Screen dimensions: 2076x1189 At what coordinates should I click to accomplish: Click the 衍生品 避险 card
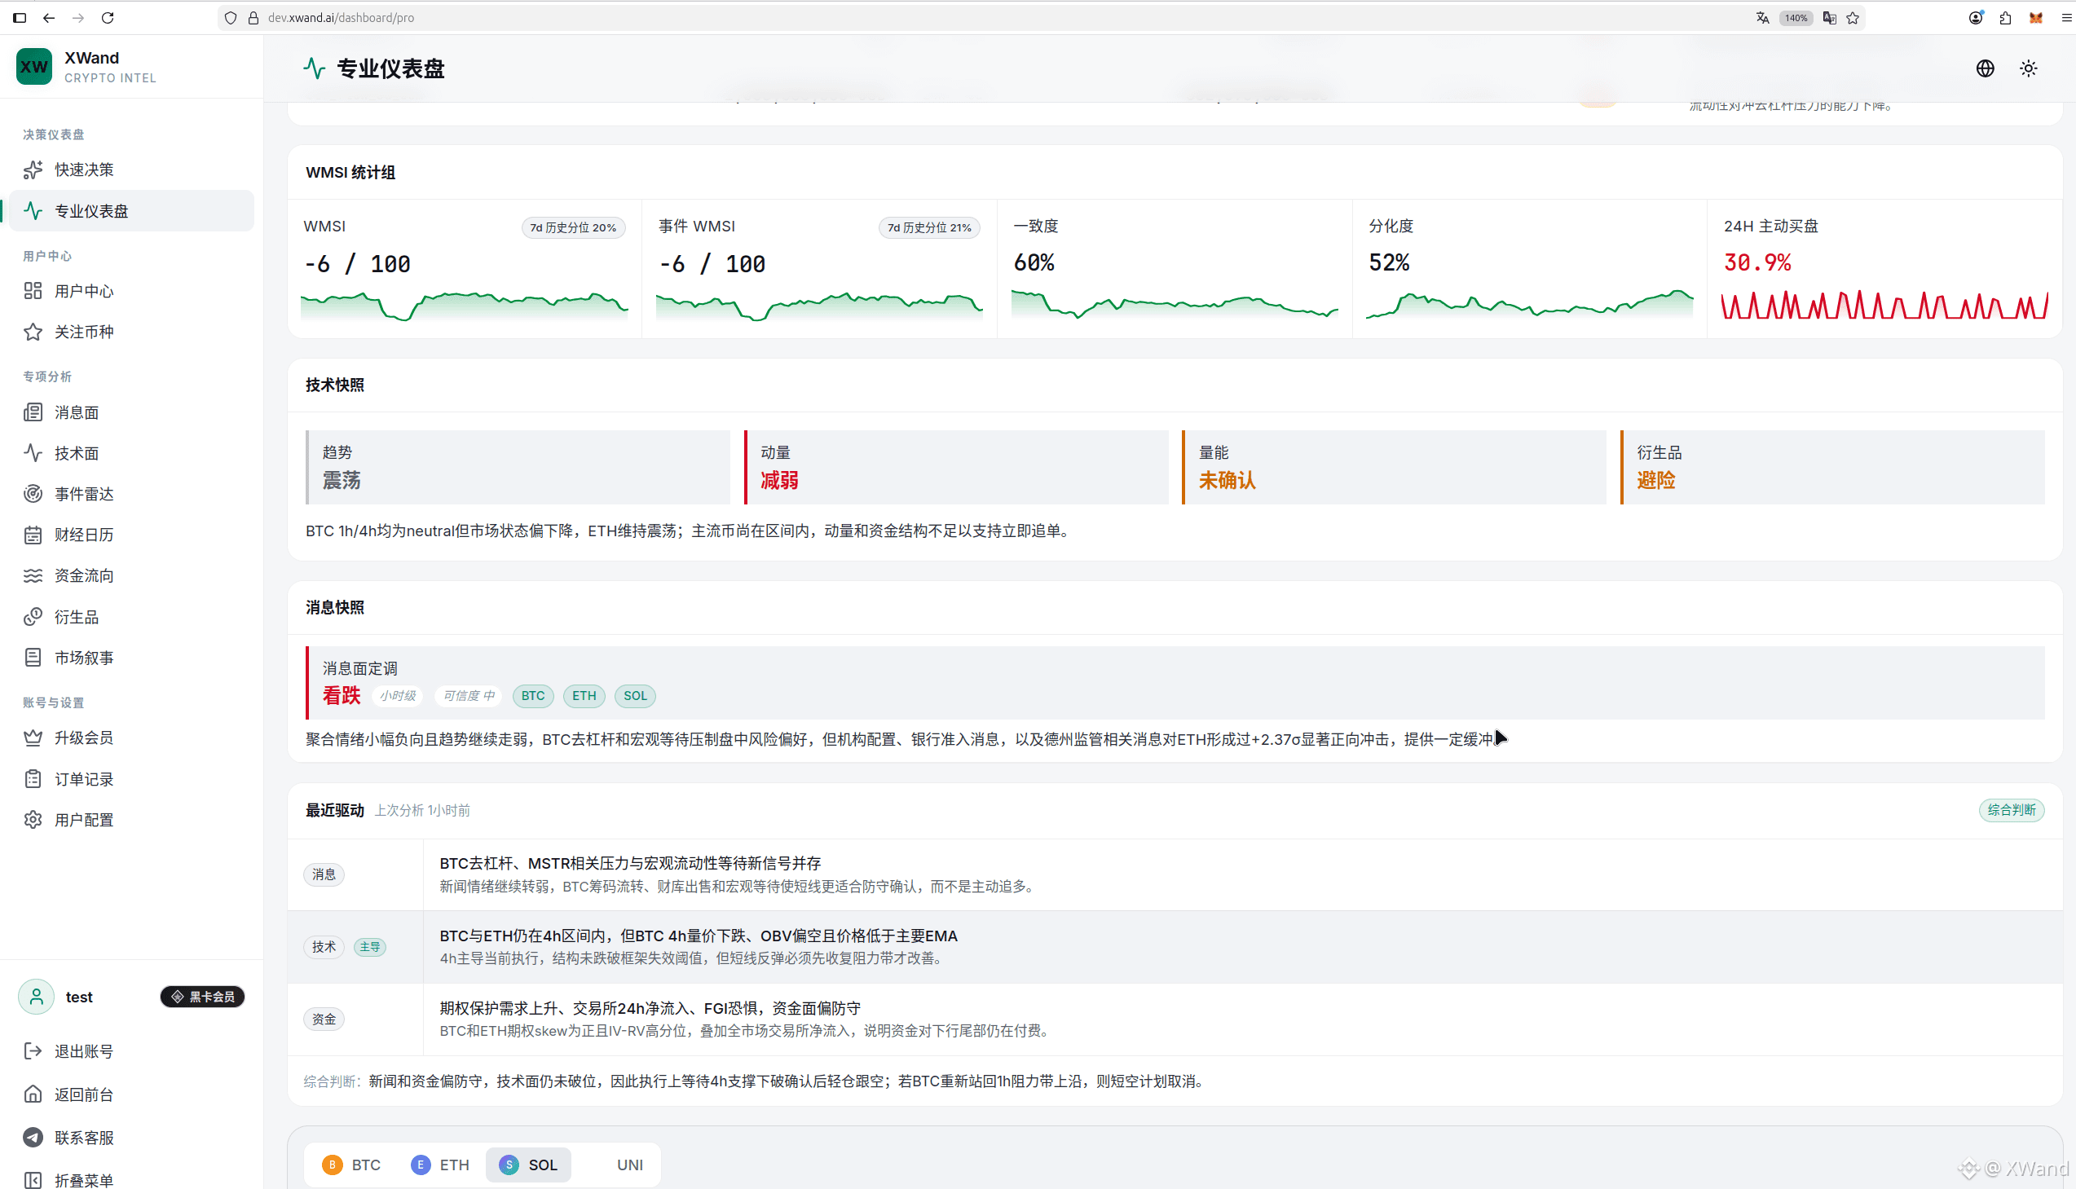(x=1832, y=467)
